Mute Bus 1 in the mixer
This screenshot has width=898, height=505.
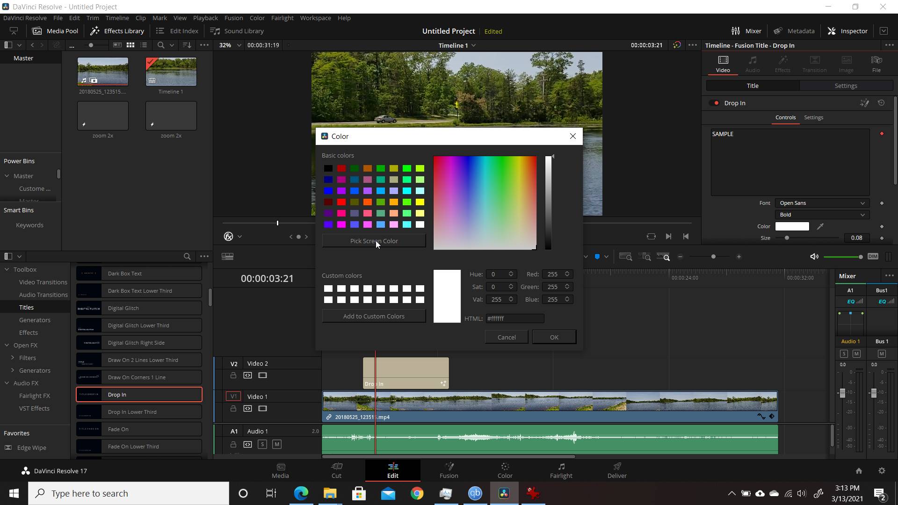click(882, 354)
